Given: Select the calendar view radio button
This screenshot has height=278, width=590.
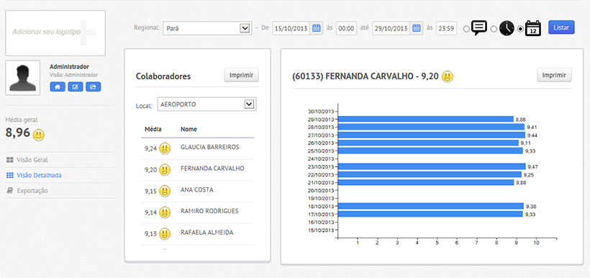Looking at the screenshot, I should [520, 29].
